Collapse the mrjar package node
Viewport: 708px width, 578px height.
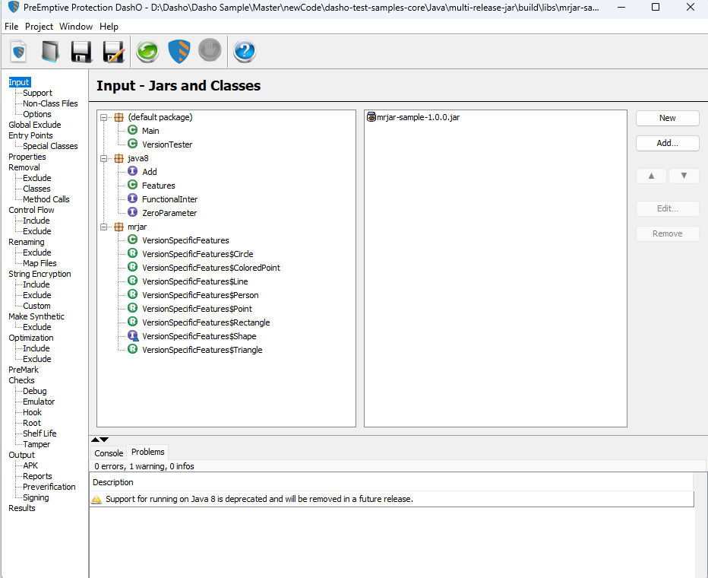click(x=104, y=227)
